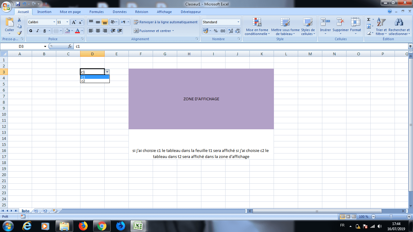Click the Cut scissors icon
This screenshot has width=413, height=232.
point(19,20)
